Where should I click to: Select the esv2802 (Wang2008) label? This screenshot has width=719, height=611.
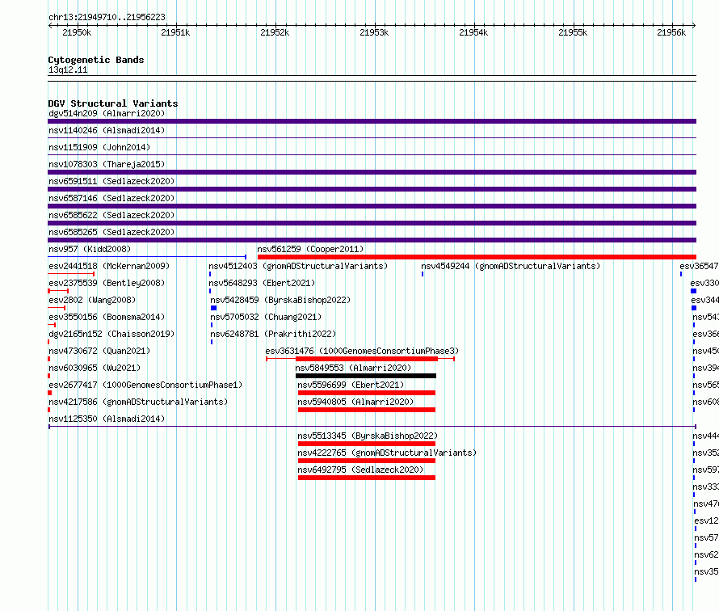[92, 300]
